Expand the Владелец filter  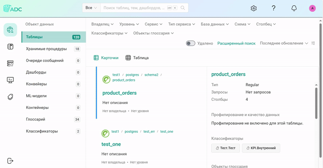[x=103, y=24]
